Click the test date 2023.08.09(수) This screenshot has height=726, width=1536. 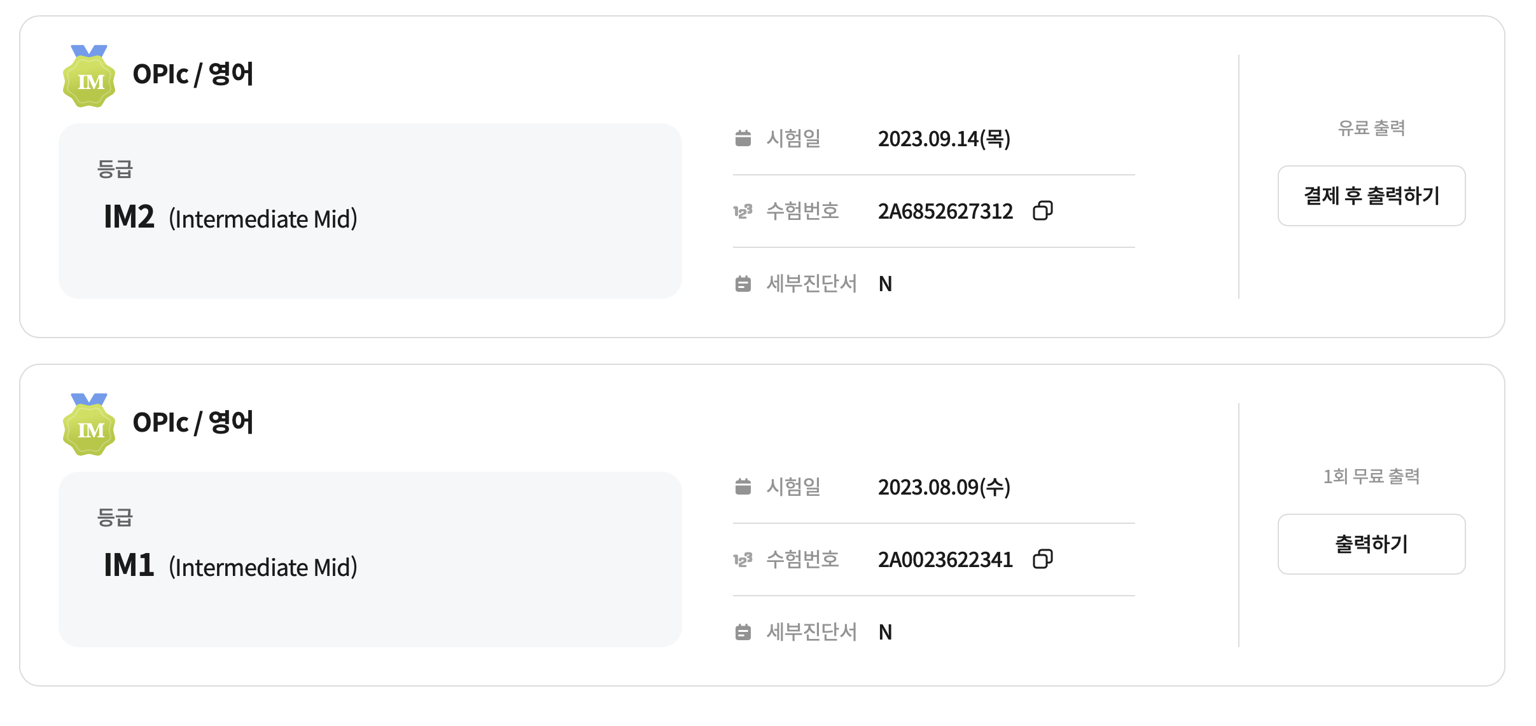(x=944, y=487)
